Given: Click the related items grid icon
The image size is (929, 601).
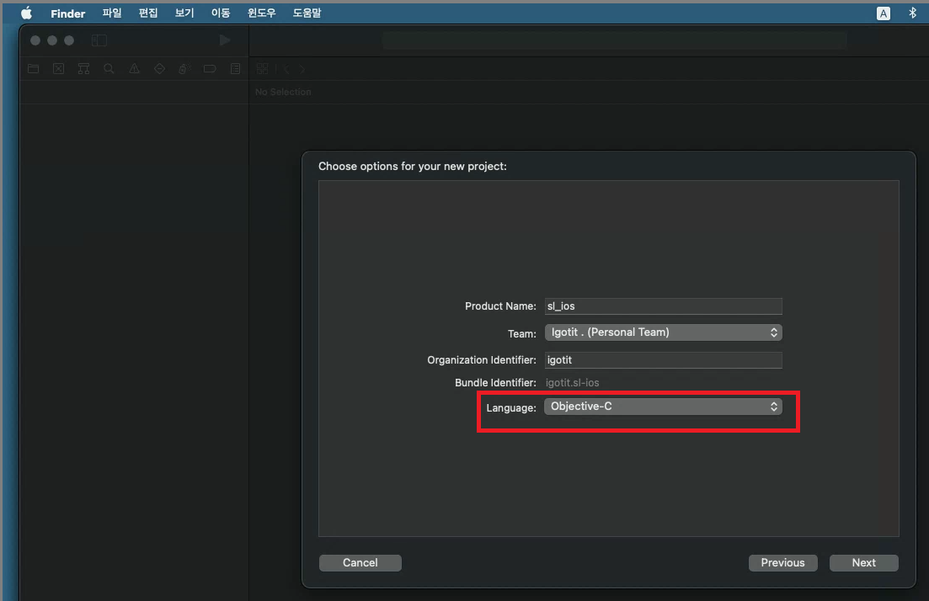Looking at the screenshot, I should click(x=263, y=69).
